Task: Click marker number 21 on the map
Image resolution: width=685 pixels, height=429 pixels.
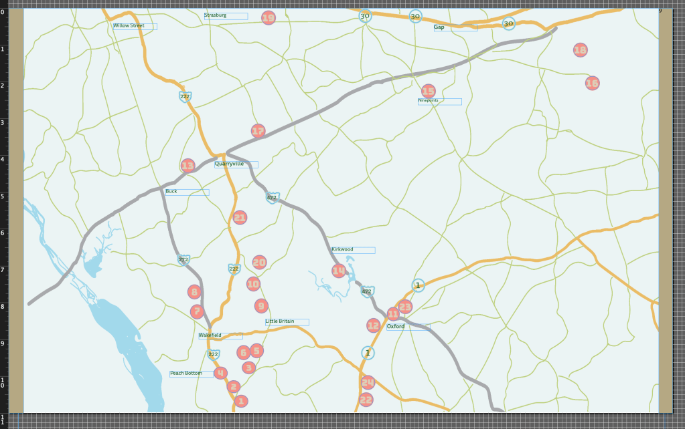Action: click(240, 217)
